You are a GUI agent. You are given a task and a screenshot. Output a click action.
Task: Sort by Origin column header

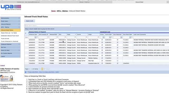(93, 35)
